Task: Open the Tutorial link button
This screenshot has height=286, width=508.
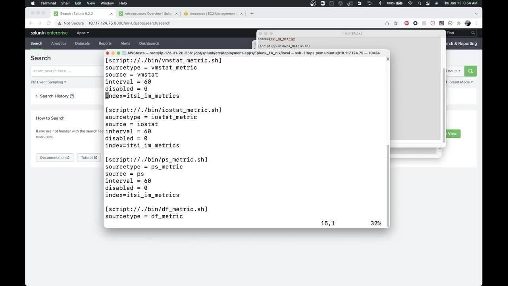Action: (89, 158)
